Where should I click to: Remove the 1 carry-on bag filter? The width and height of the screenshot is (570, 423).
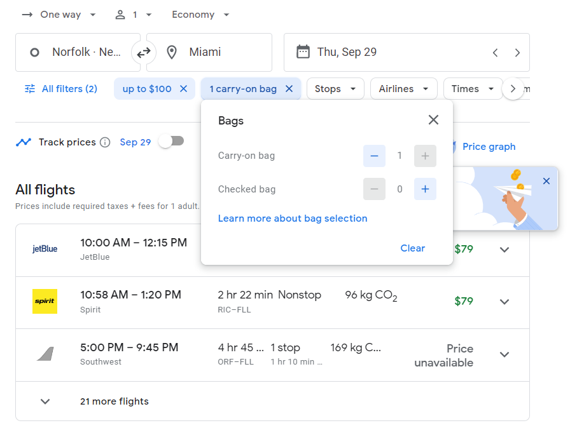(289, 89)
